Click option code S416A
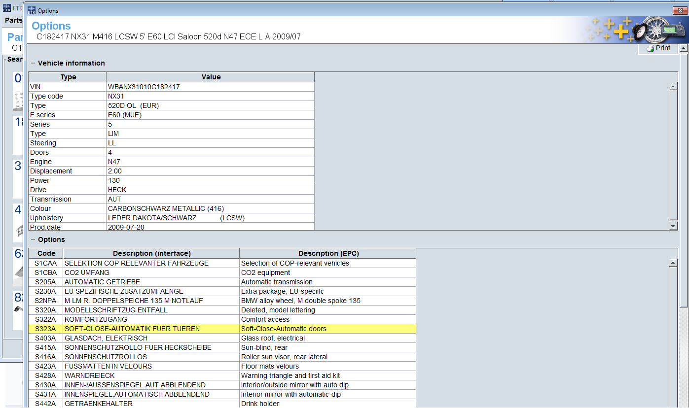 pos(46,357)
